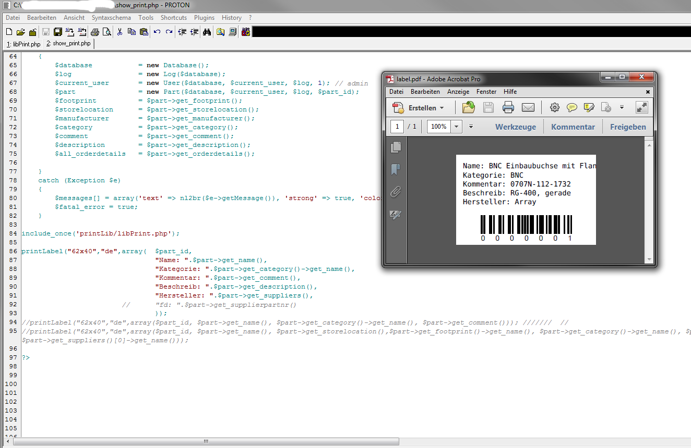Click the clipboard paste icon
The width and height of the screenshot is (691, 448).
pos(144,32)
